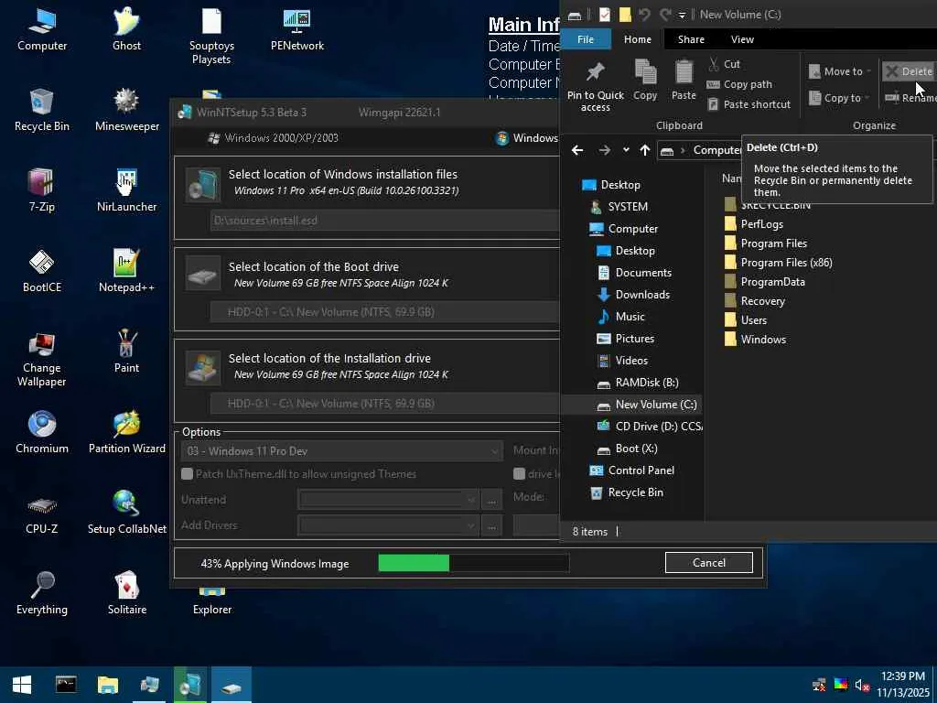937x703 pixels.
Task: Open the Add Drivers combo box
Action: point(388,525)
